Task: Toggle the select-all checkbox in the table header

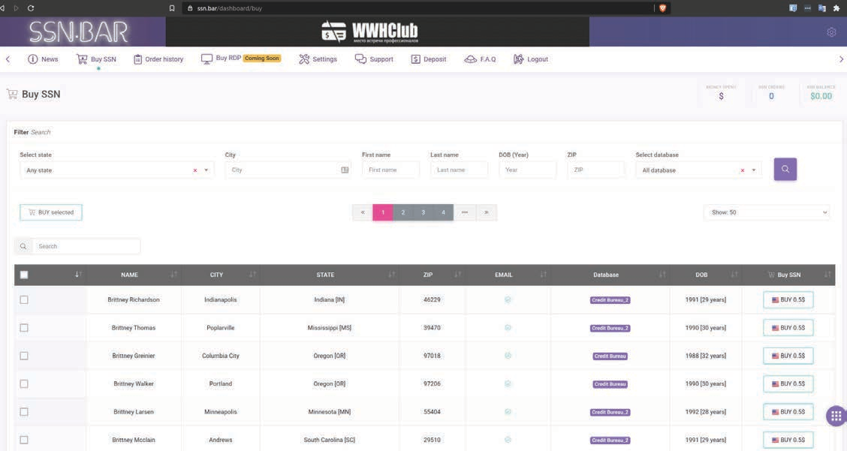Action: pyautogui.click(x=24, y=275)
